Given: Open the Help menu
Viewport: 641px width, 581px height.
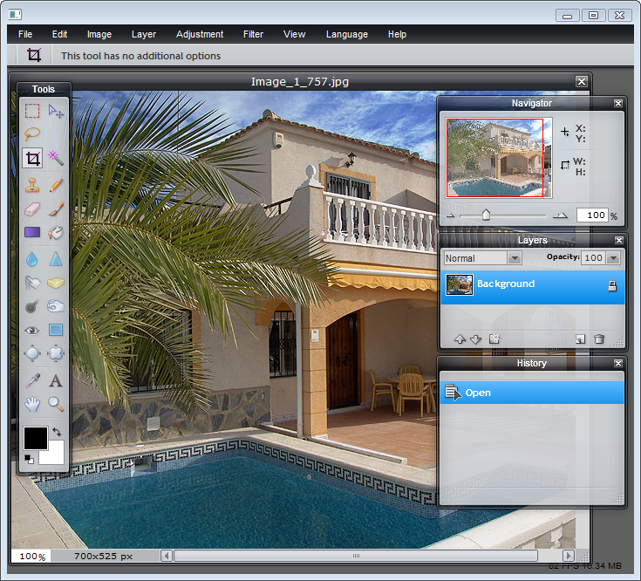Looking at the screenshot, I should (x=398, y=34).
